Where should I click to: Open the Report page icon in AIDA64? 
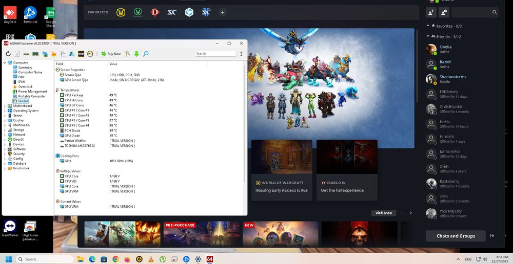(x=17, y=54)
